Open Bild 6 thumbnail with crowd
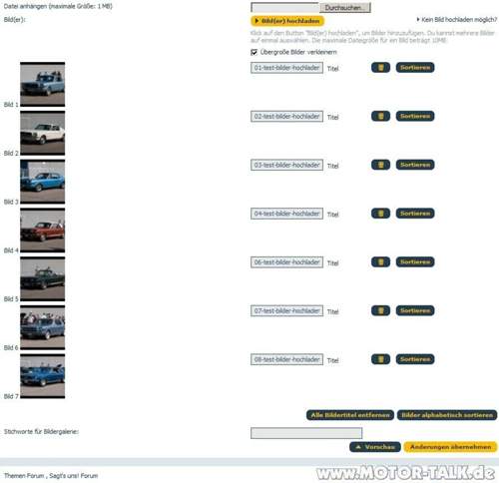This screenshot has height=483, width=499. click(x=43, y=327)
